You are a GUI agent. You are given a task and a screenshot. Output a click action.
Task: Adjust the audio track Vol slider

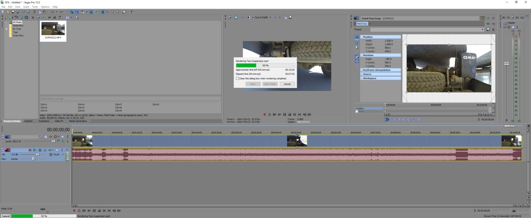(x=37, y=154)
